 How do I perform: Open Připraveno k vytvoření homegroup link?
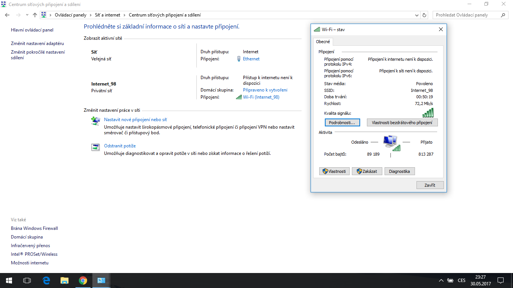265,90
